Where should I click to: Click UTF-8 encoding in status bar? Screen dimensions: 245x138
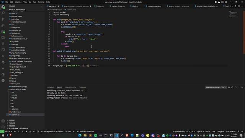[x=207, y=131]
